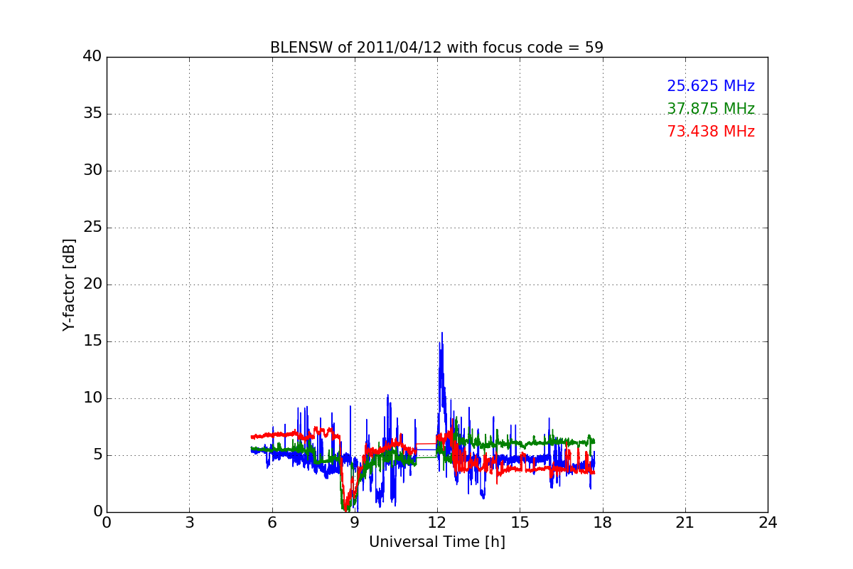
Task: Click the y-axis tick label 30
Action: click(x=92, y=171)
